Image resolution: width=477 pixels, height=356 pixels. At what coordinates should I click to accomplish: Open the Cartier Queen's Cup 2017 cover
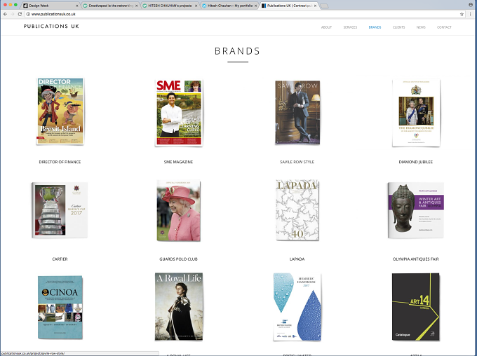coord(60,210)
